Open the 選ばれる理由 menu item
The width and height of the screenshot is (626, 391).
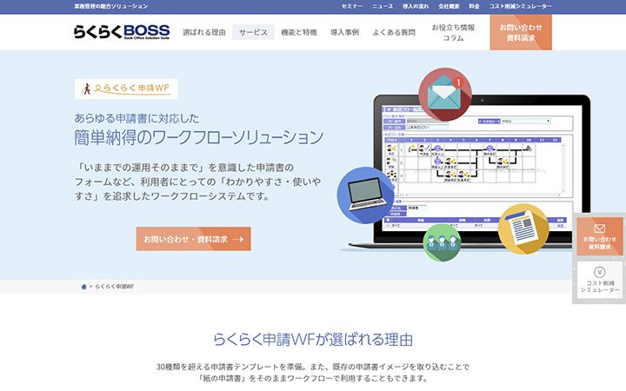click(x=204, y=32)
